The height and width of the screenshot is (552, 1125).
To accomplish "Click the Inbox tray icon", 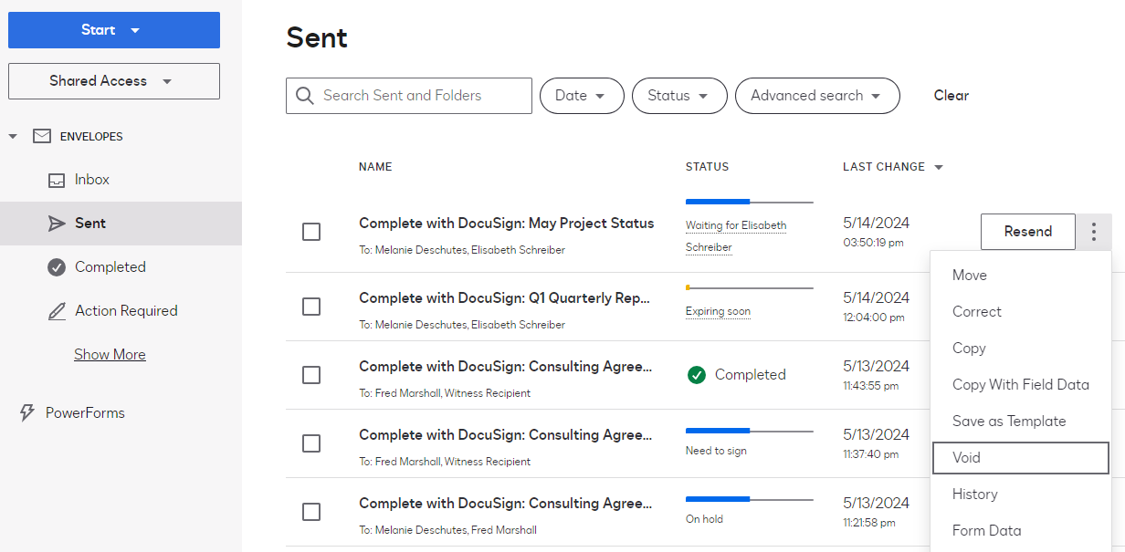I will [x=57, y=180].
